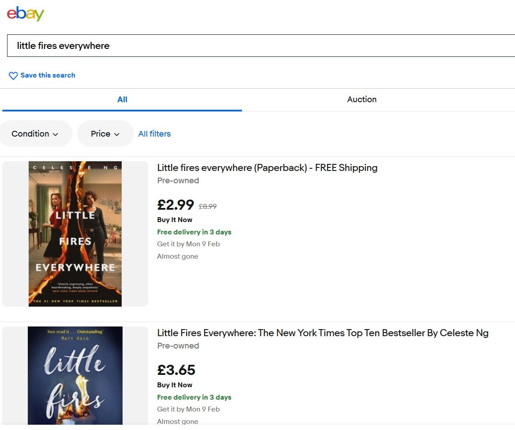Click the eBay logo to return home

click(25, 13)
